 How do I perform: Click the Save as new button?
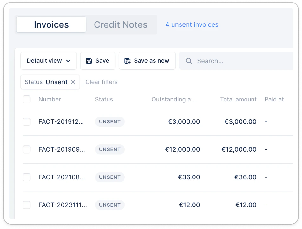coord(147,61)
